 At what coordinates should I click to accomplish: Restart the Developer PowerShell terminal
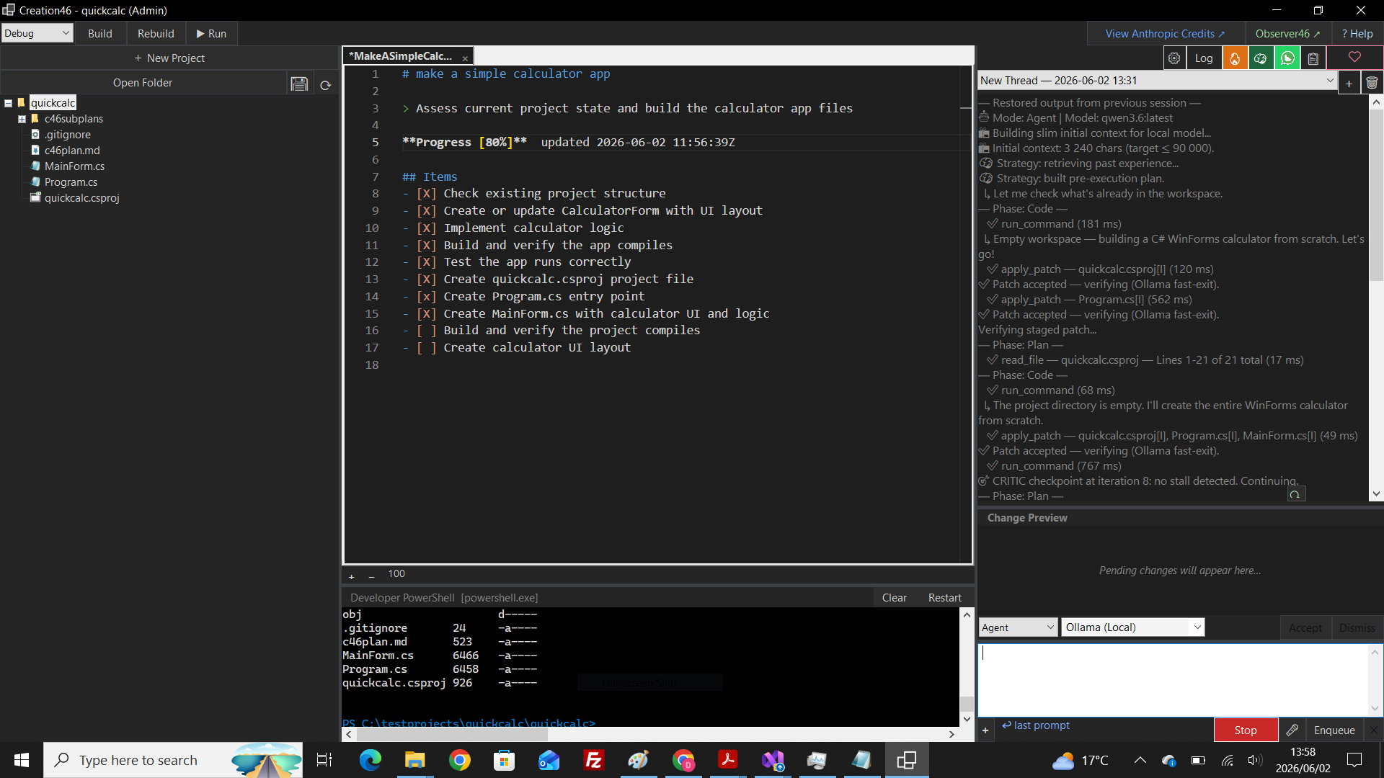944,598
